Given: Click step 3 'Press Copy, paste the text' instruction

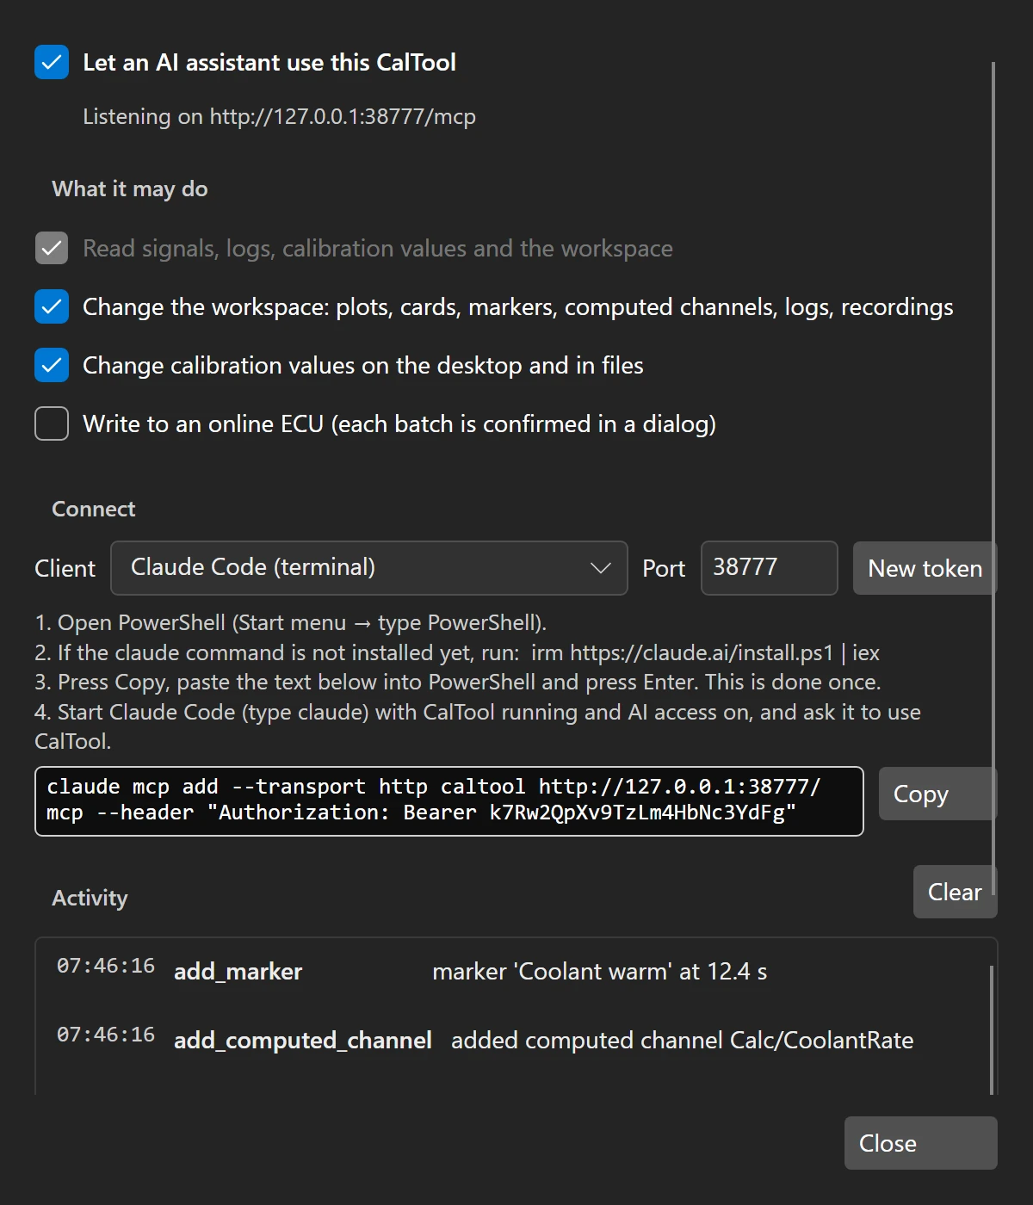Looking at the screenshot, I should pos(458,682).
